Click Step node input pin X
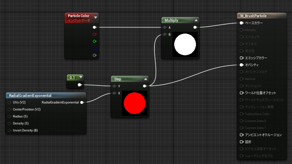 click(114, 93)
